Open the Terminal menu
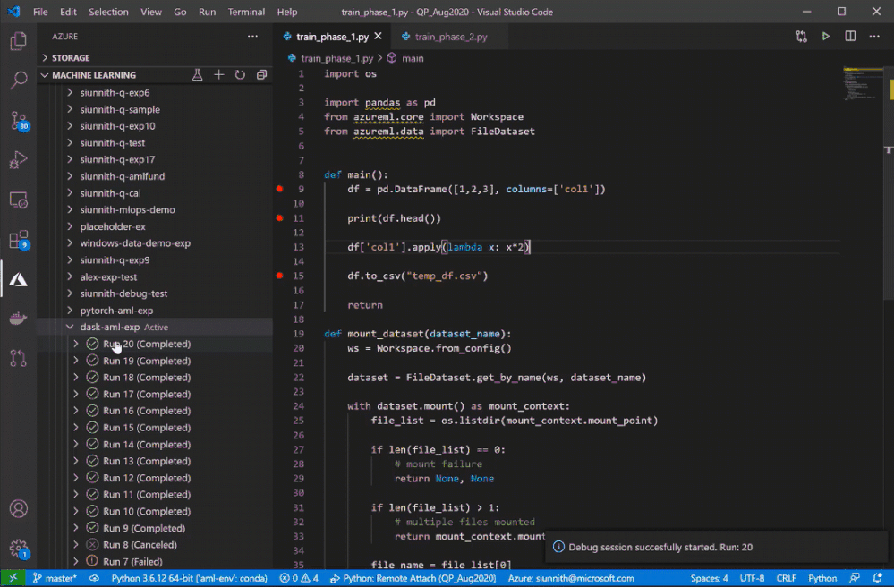Image resolution: width=894 pixels, height=587 pixels. [246, 12]
